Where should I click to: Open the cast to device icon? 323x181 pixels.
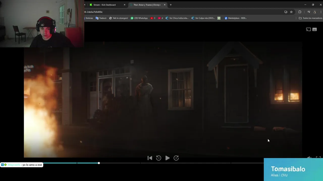click(x=308, y=30)
